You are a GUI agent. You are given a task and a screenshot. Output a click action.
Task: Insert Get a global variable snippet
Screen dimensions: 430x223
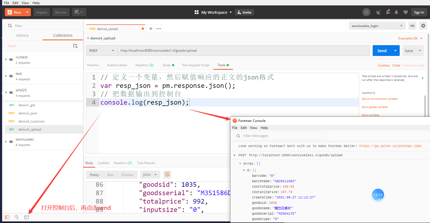[x=375, y=107]
